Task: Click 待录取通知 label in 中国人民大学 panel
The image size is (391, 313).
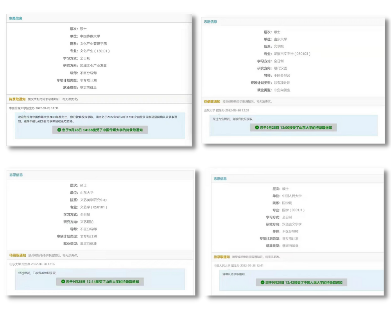Action: click(x=222, y=257)
